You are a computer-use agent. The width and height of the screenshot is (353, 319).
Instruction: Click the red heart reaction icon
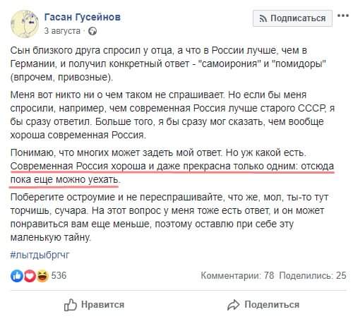[30, 276]
